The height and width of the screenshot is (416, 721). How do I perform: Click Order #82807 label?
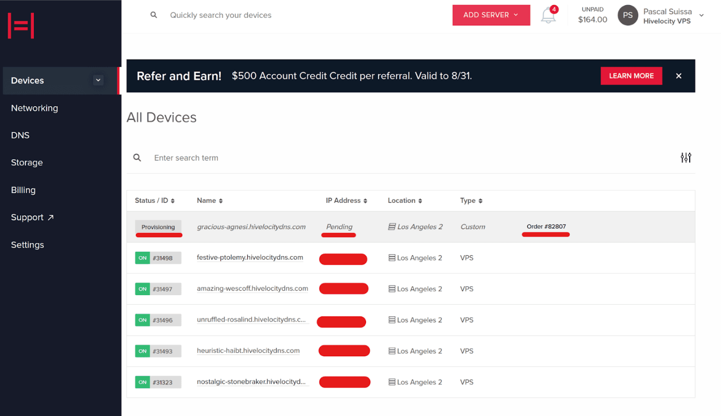pyautogui.click(x=546, y=226)
